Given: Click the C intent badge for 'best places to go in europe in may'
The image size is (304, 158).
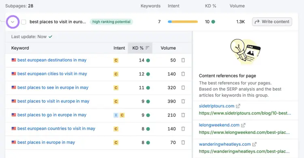Looking at the screenshot, I should click(x=122, y=115).
